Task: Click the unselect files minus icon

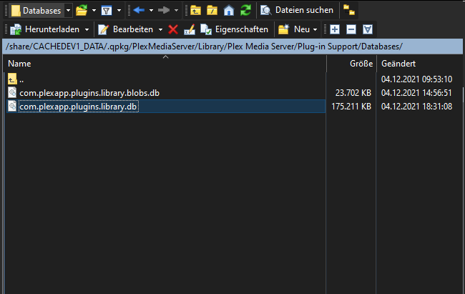Action: (351, 29)
